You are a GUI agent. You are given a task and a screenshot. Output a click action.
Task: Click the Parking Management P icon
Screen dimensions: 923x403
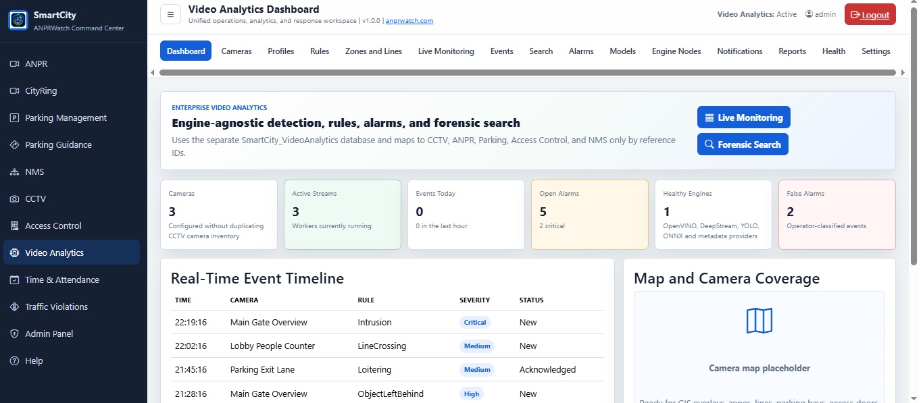(14, 118)
